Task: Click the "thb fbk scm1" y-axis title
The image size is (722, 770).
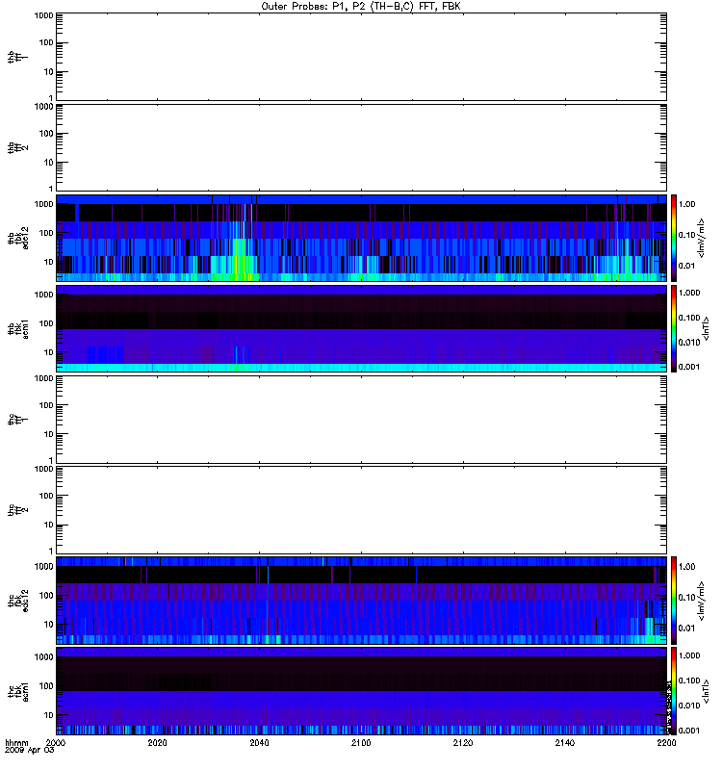Action: pyautogui.click(x=18, y=329)
